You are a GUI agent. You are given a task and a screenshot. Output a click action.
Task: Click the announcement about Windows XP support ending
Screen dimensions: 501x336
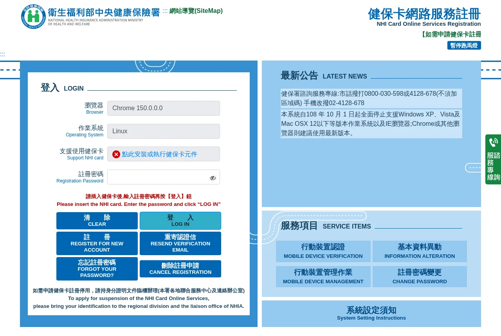[x=371, y=124]
